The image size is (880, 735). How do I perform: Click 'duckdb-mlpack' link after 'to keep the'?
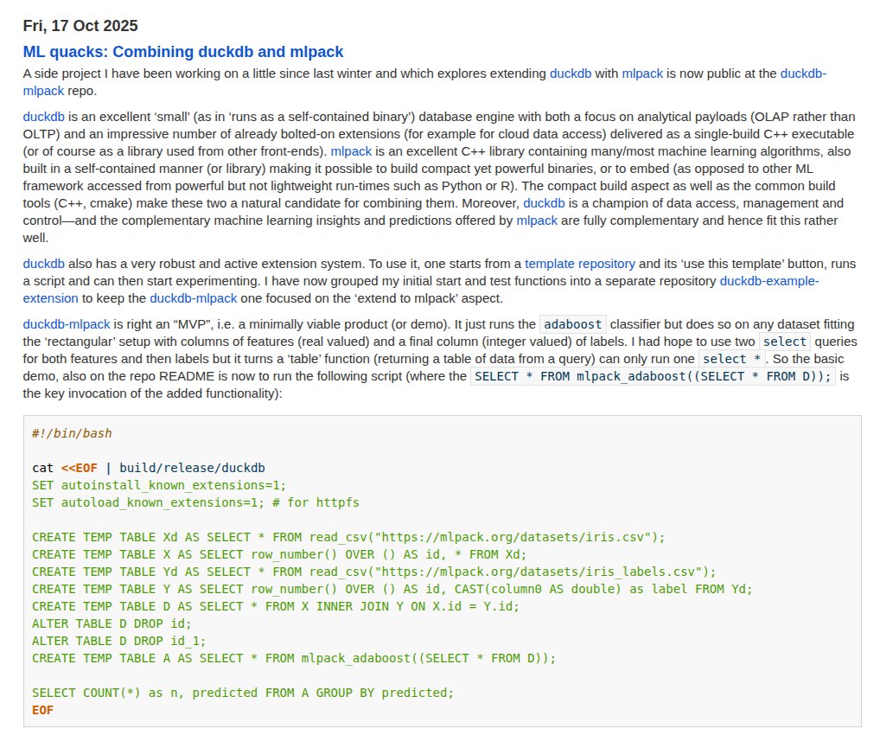pyautogui.click(x=193, y=298)
